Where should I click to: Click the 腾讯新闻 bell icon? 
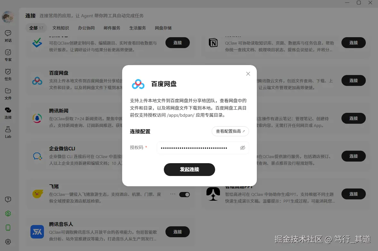click(x=37, y=118)
